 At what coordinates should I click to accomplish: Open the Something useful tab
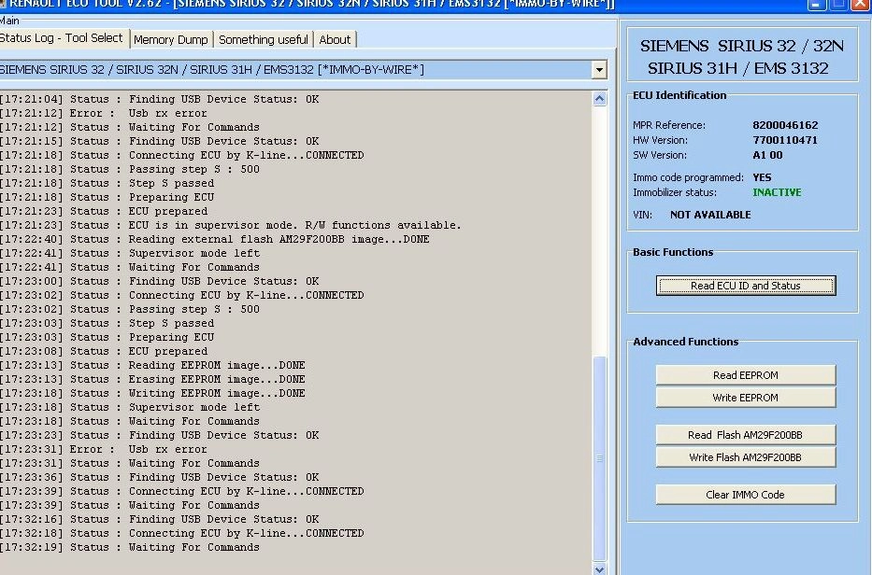pos(263,40)
